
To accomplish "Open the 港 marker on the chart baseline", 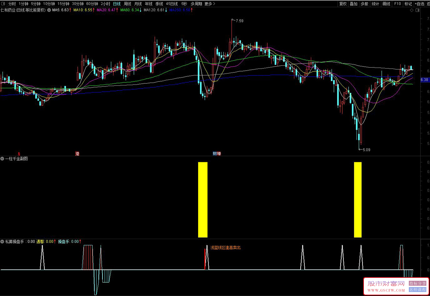I will 77,154.
